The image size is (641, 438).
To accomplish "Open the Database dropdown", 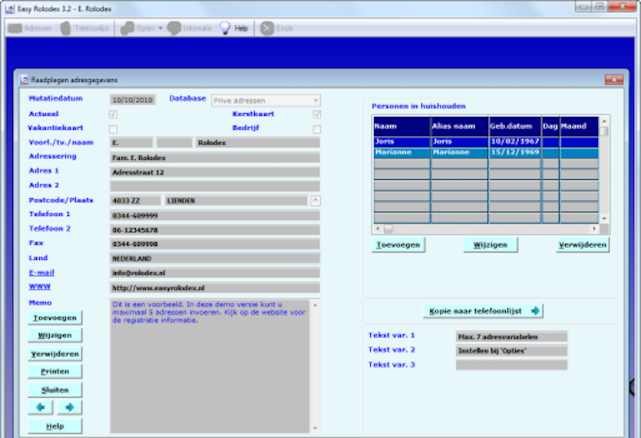I will click(x=266, y=101).
